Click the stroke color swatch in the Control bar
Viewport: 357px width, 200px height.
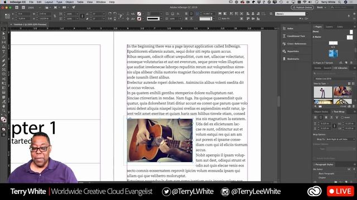click(x=139, y=18)
